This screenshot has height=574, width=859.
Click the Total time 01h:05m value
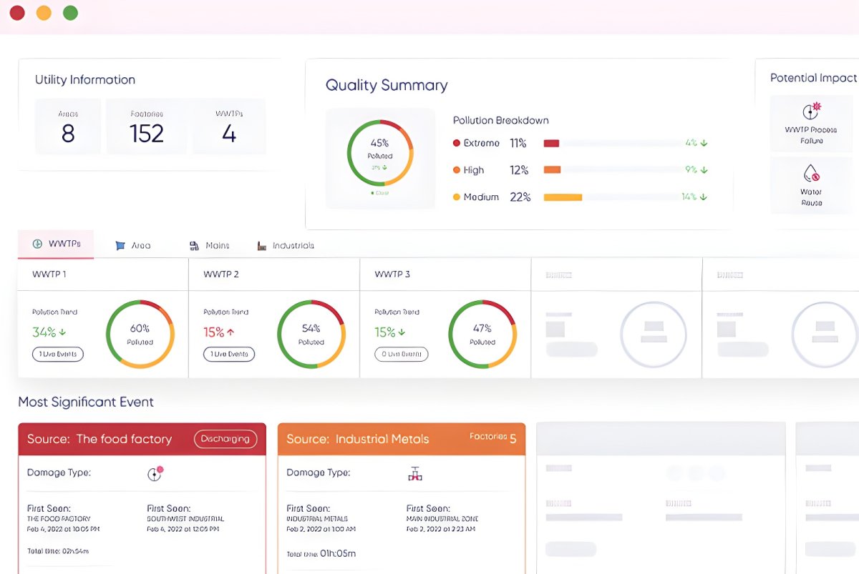pos(339,553)
